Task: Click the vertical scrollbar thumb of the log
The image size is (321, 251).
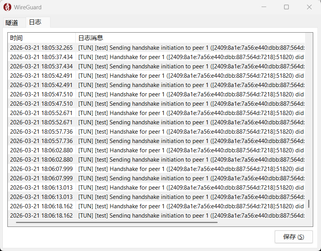Action: click(x=309, y=204)
